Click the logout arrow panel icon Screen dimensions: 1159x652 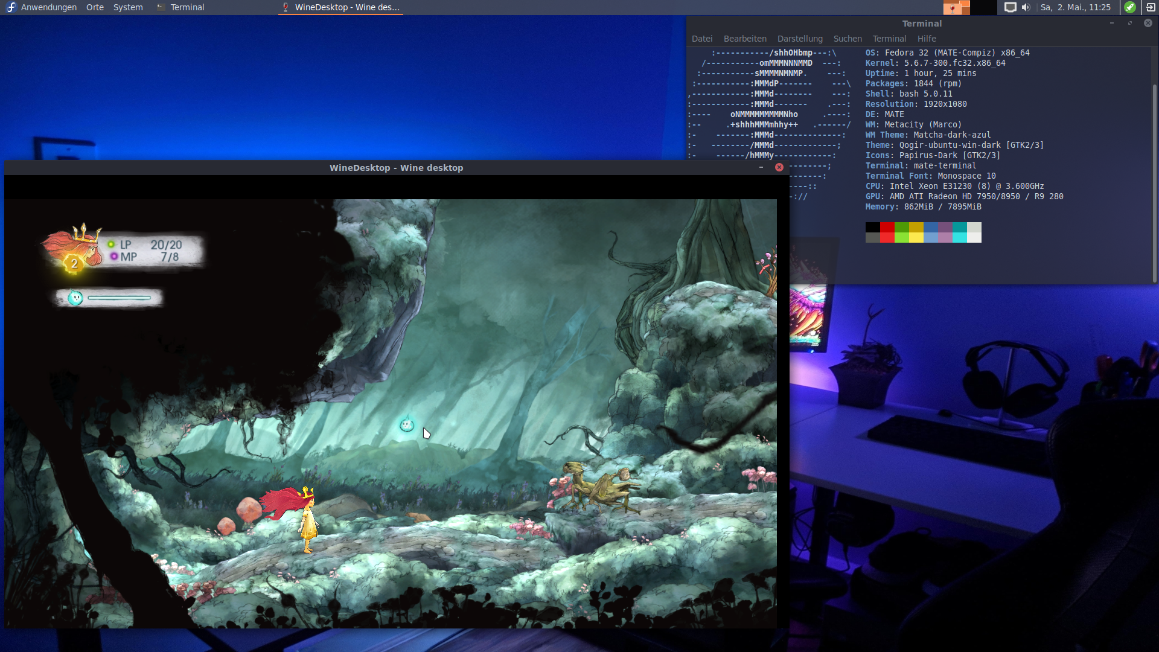[x=1151, y=7]
